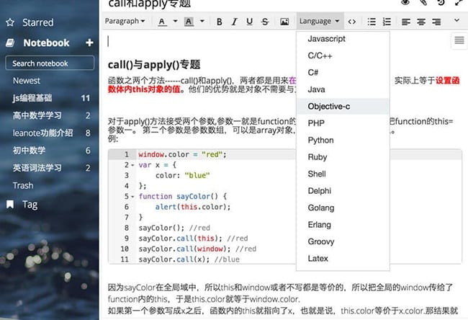The width and height of the screenshot is (468, 320).
Task: Toggle bold formatting in the editor toolbar
Action: pos(220,22)
